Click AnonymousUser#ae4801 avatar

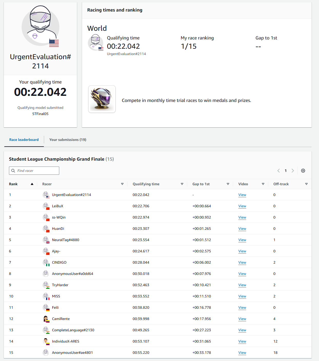46,353
